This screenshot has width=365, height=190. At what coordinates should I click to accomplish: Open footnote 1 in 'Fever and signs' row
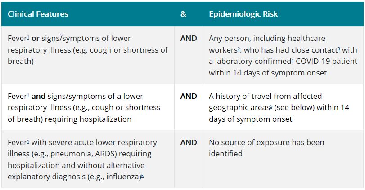tap(28, 95)
